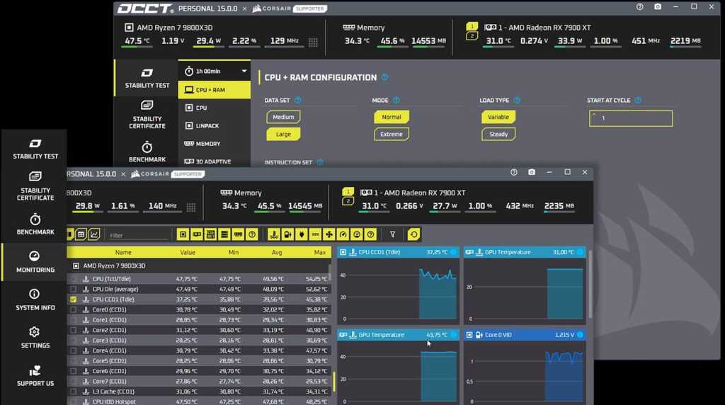Open the 1h 00min duration dropdown
Screen dimensions: 725x405
coord(215,72)
